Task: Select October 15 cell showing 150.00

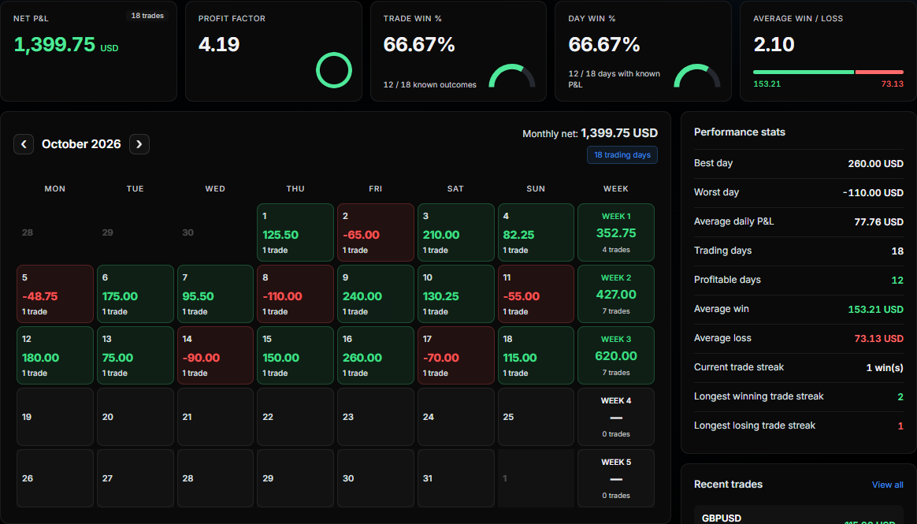Action: 295,355
